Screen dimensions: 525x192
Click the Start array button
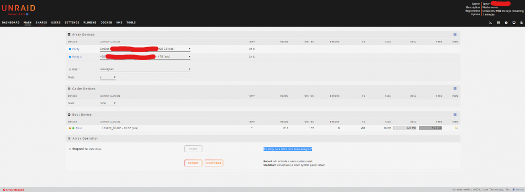point(193,149)
